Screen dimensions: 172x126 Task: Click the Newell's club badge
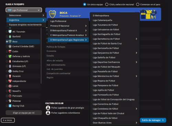[10, 91]
